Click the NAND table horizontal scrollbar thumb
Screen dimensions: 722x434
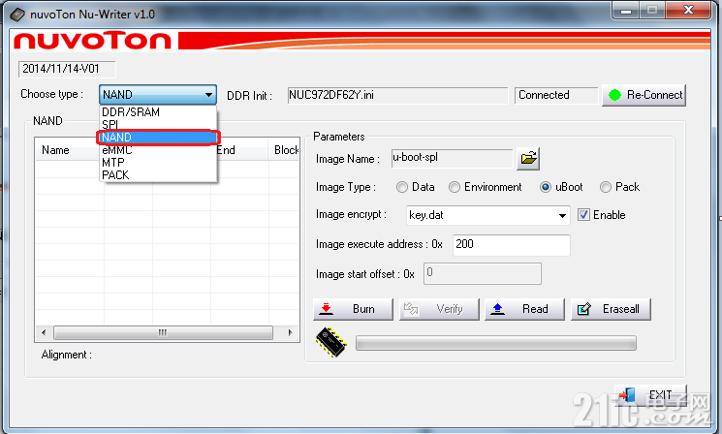(163, 332)
